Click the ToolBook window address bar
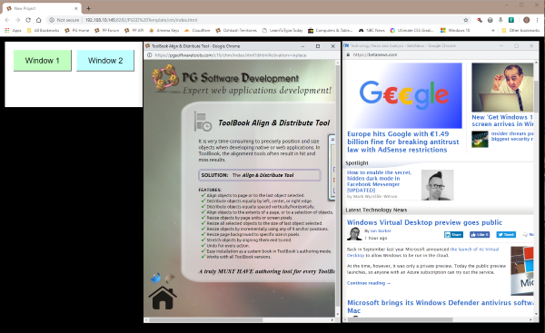The image size is (545, 333). click(231, 54)
